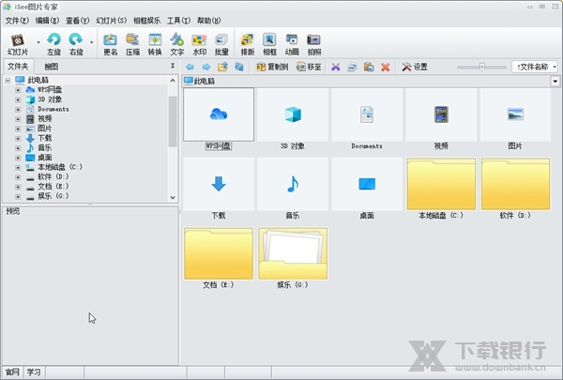The height and width of the screenshot is (380, 563).
Task: Rotate image left with 左旋
Action: pyautogui.click(x=53, y=44)
